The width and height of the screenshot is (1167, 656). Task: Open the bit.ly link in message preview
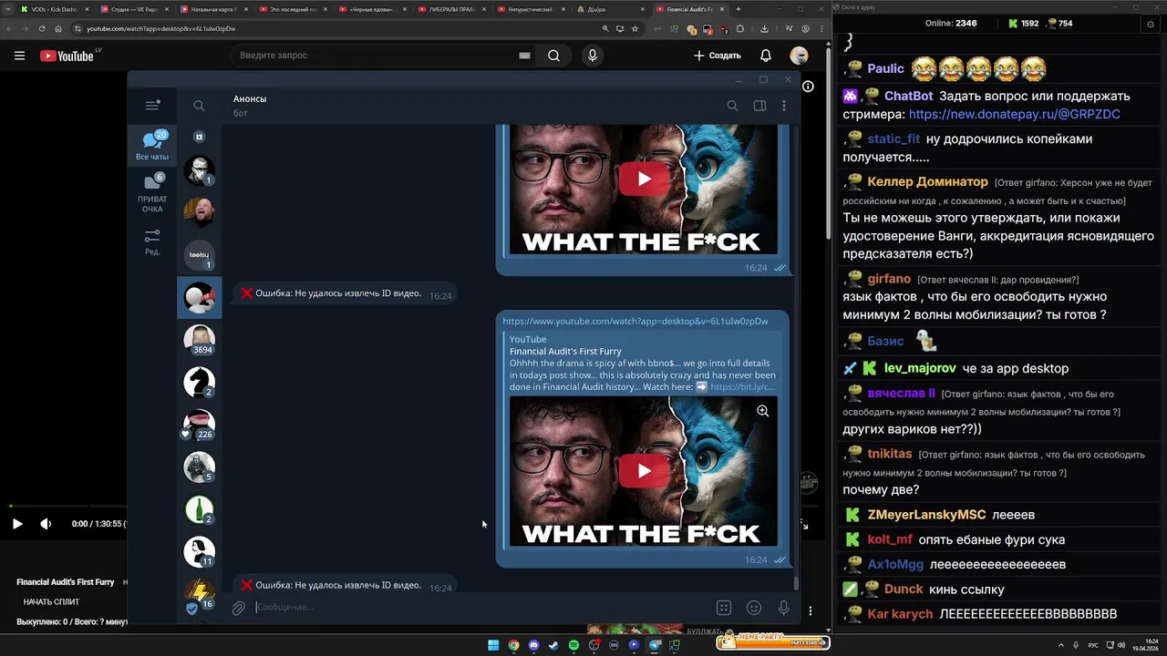743,386
